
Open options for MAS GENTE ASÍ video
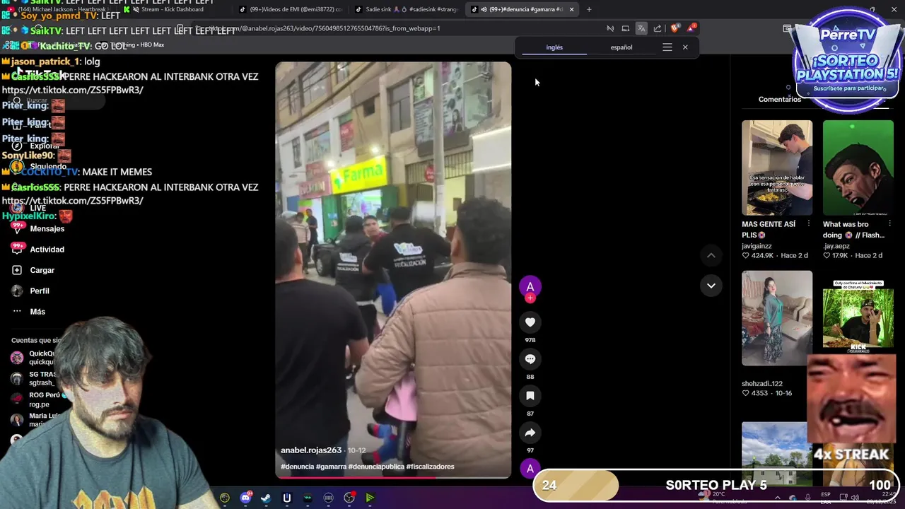point(809,224)
